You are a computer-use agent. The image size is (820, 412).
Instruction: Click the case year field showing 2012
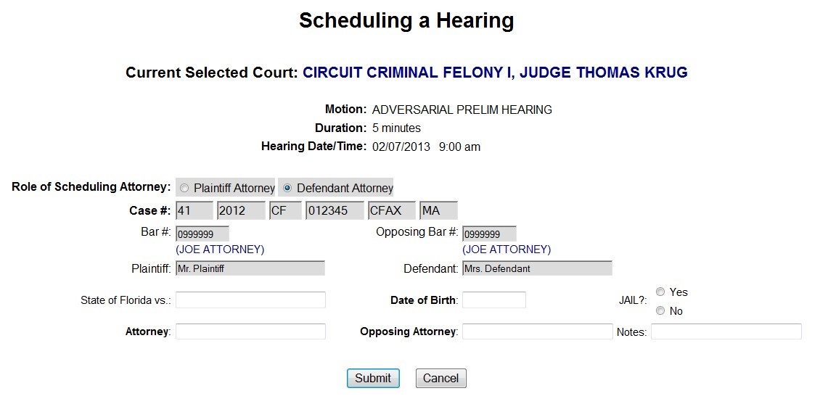(x=241, y=211)
